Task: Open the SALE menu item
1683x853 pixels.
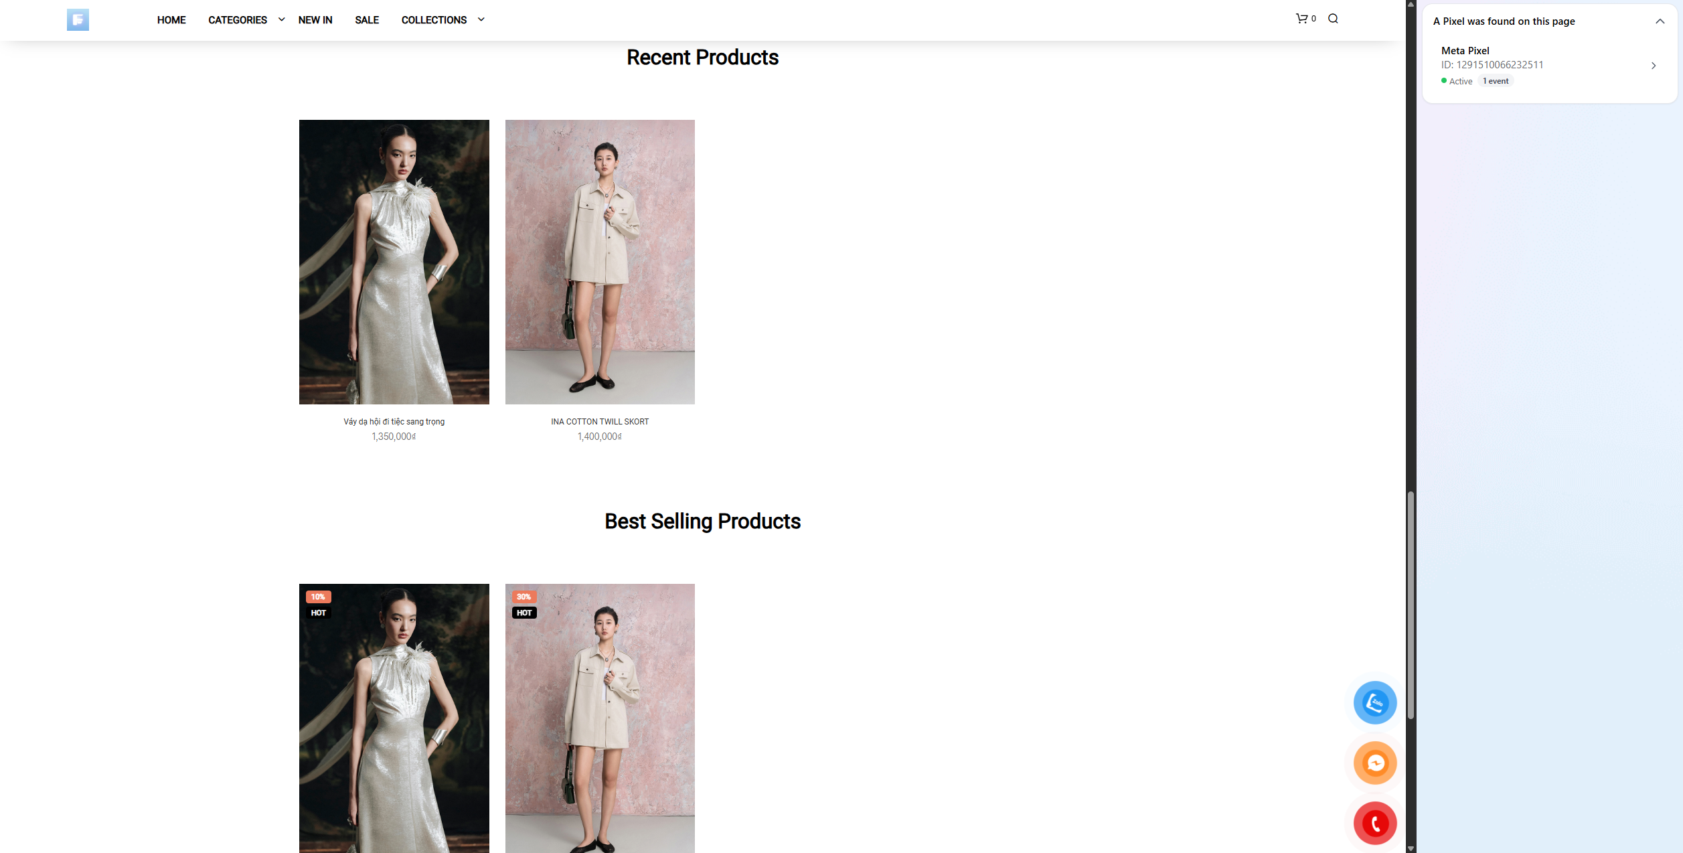Action: 367,20
